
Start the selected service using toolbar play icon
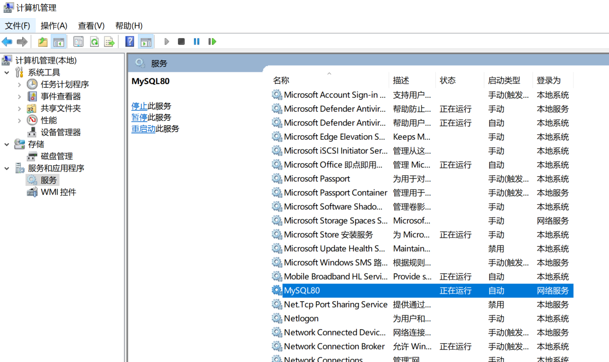click(x=166, y=41)
